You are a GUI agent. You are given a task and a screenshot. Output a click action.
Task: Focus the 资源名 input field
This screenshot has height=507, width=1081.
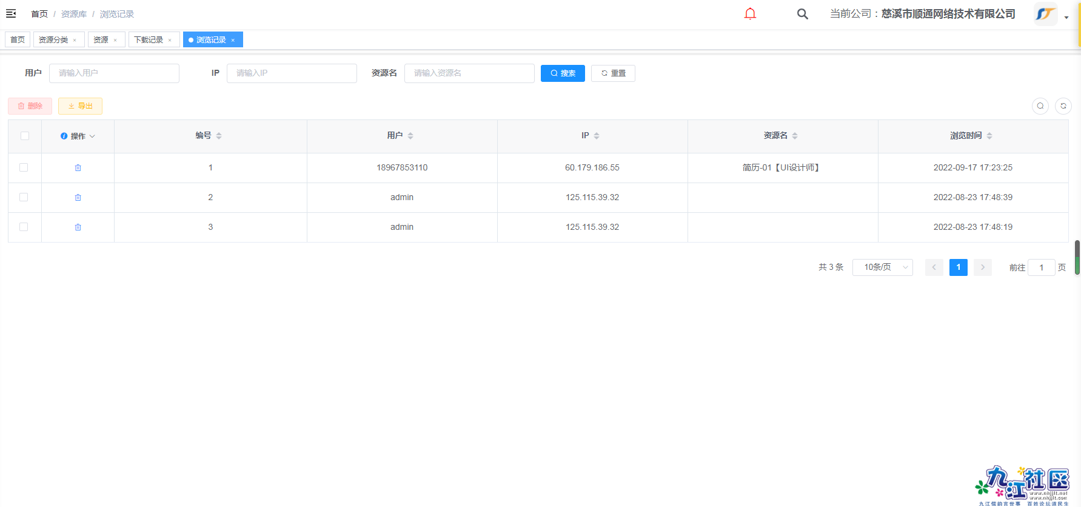coord(469,73)
